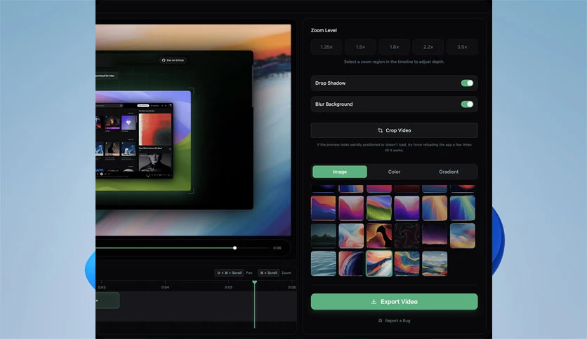Choose the purple dusk sky wallpaper
This screenshot has width=587, height=339.
(x=435, y=236)
